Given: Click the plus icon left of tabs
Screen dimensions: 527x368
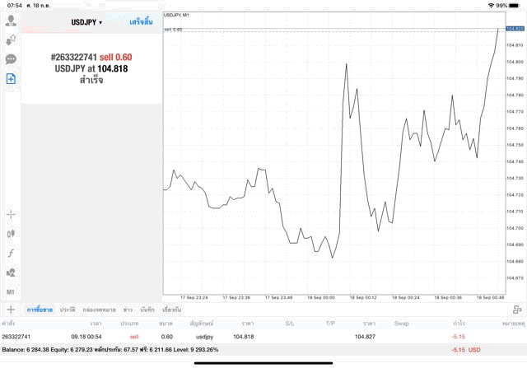Looking at the screenshot, I should (11, 310).
